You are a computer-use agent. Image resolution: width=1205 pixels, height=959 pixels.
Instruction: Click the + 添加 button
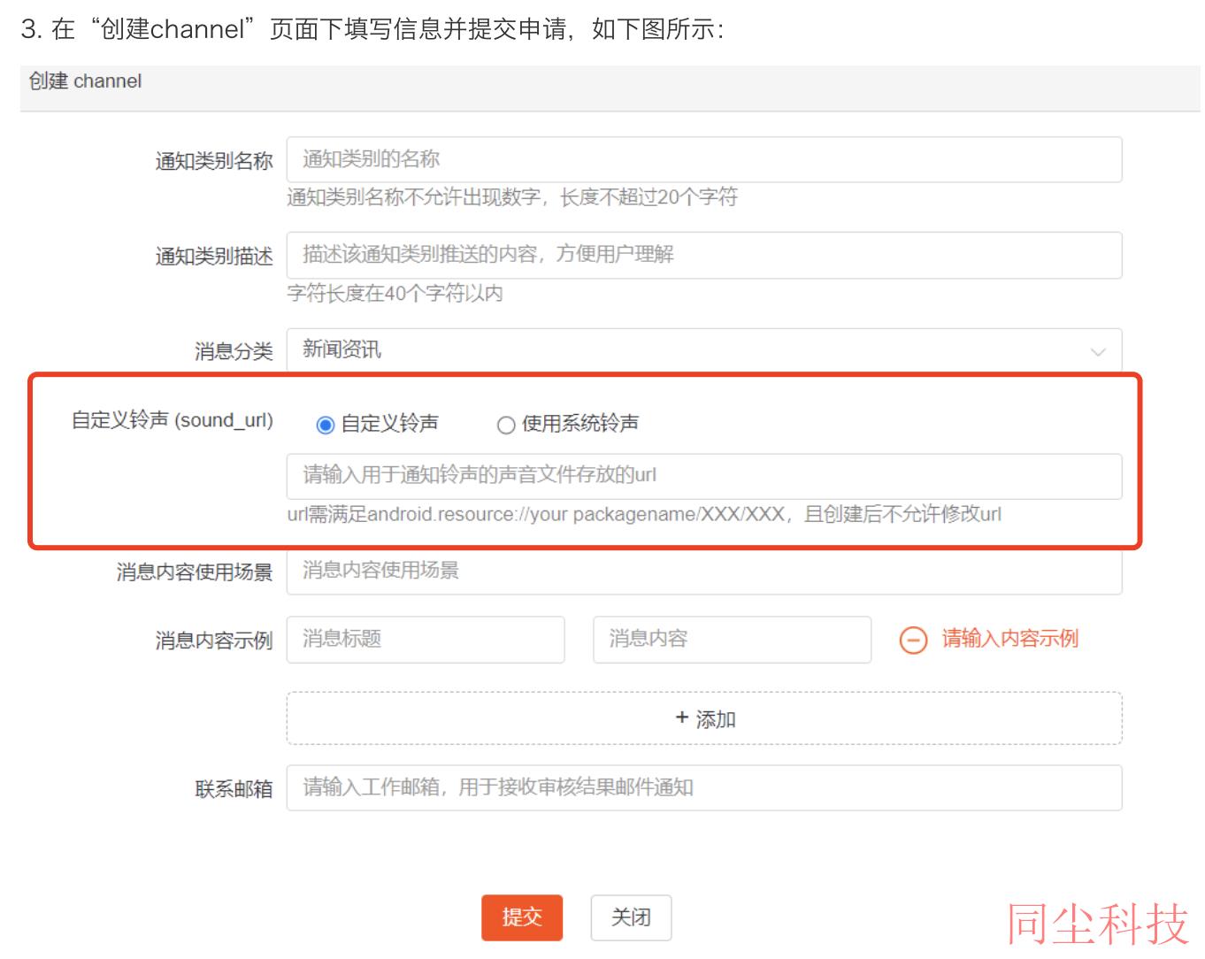pyautogui.click(x=704, y=718)
